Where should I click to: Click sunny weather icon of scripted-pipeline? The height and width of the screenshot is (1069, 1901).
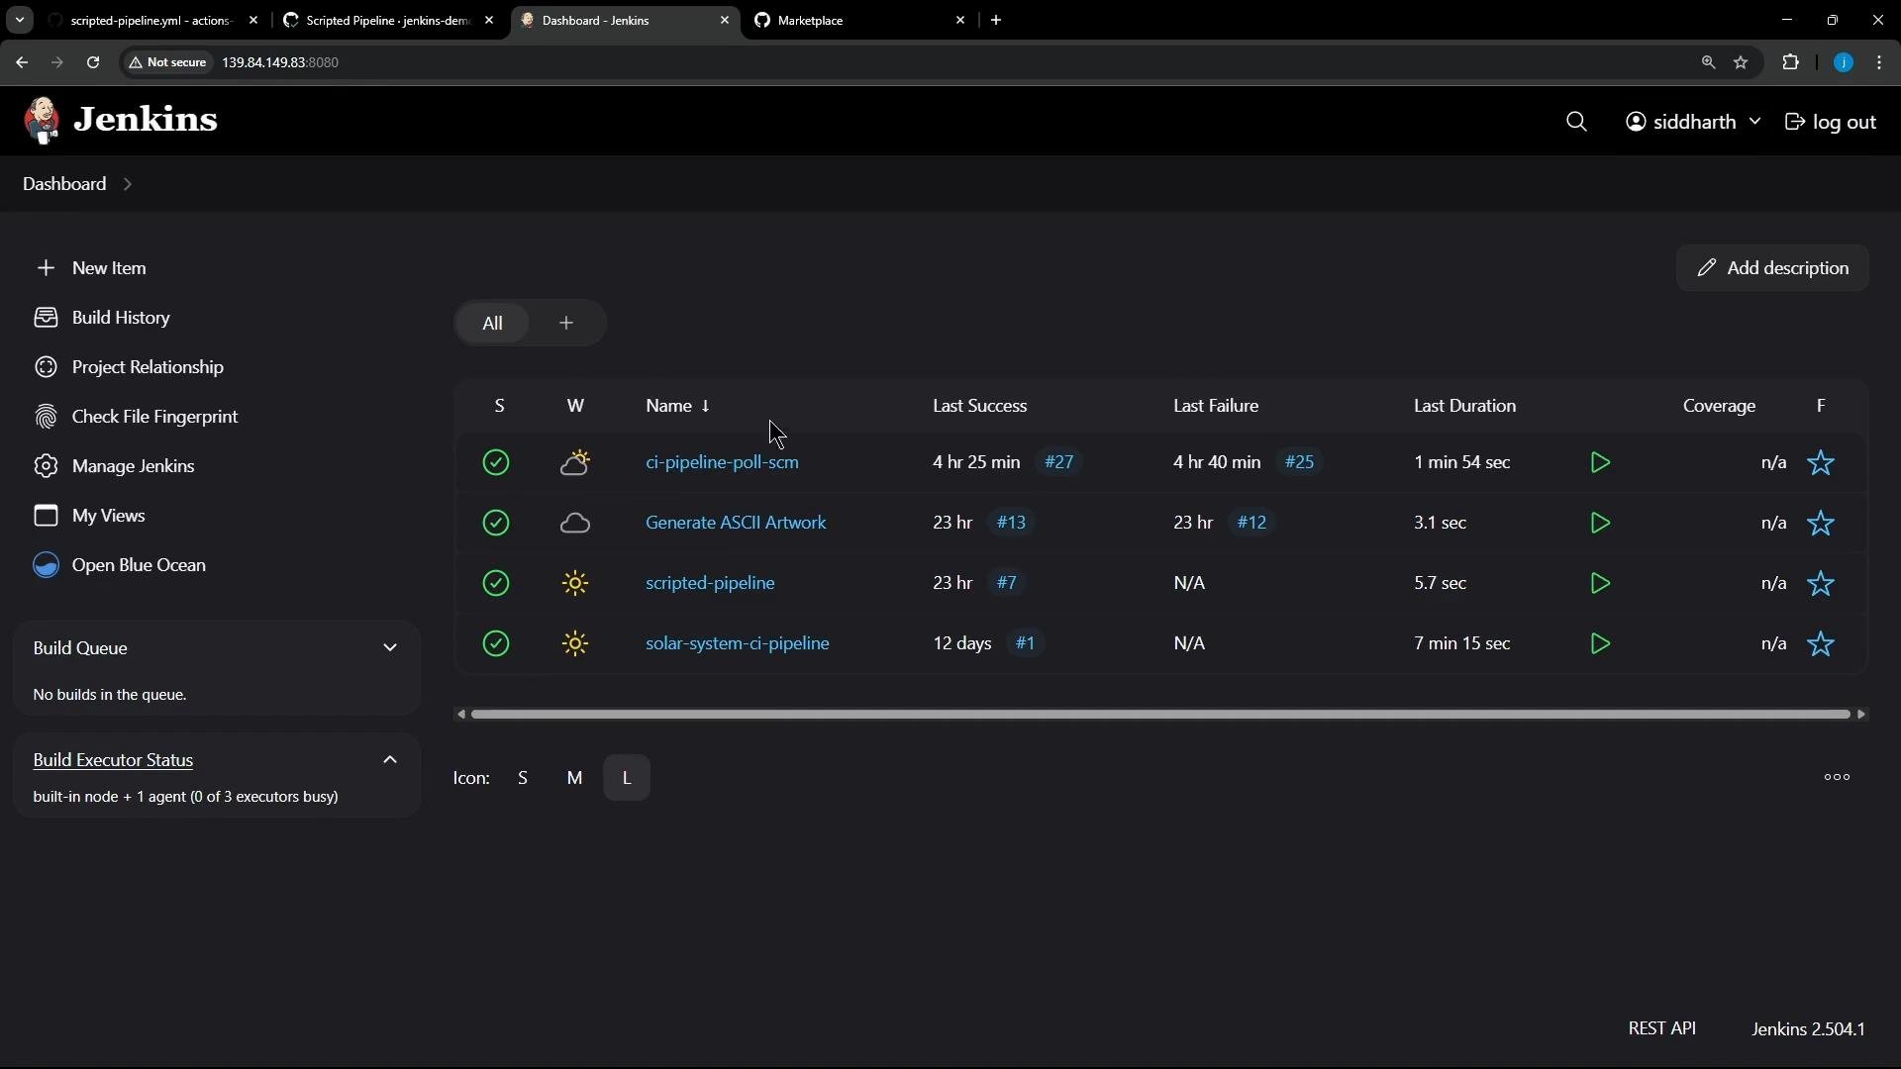[575, 583]
